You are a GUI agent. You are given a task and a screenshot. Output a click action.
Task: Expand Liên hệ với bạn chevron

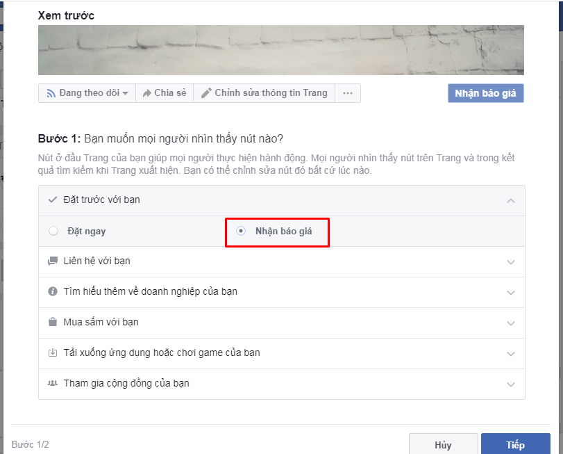click(x=510, y=262)
